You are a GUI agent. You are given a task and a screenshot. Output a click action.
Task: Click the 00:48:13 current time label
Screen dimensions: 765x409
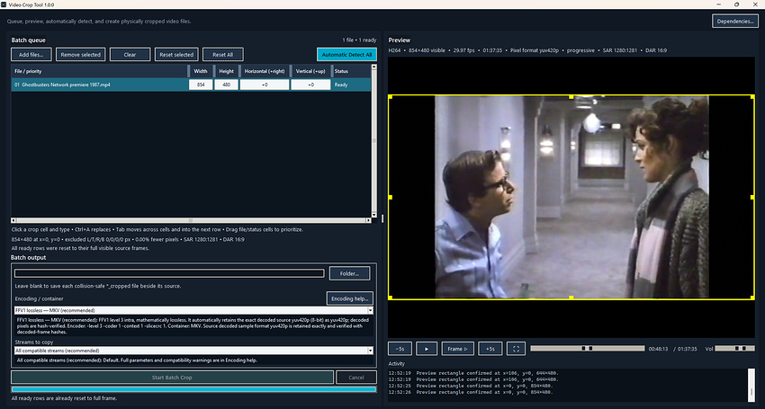(659, 349)
